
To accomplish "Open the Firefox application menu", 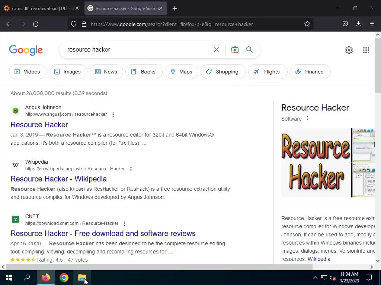I will [372, 24].
